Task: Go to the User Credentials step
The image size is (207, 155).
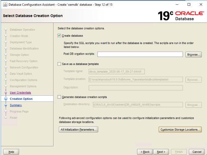Action: 20,93
